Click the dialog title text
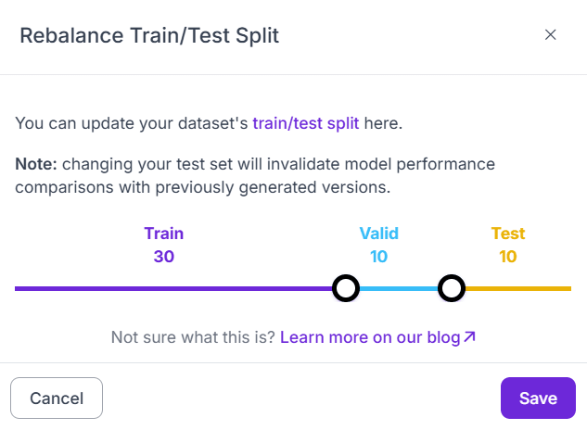This screenshot has height=430, width=587. 149,36
